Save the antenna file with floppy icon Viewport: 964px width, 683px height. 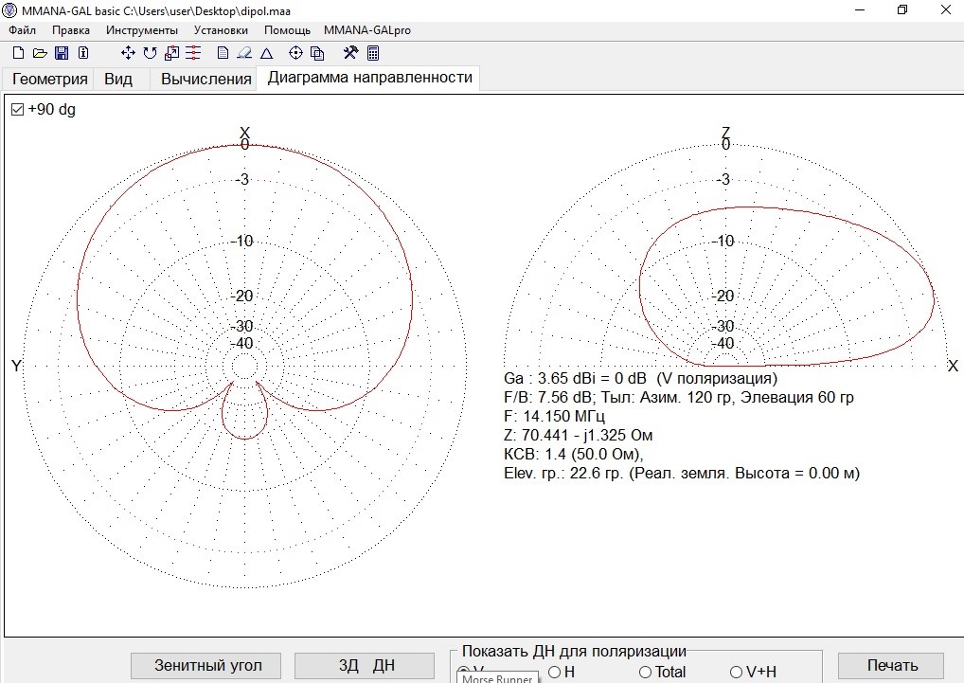[x=62, y=53]
